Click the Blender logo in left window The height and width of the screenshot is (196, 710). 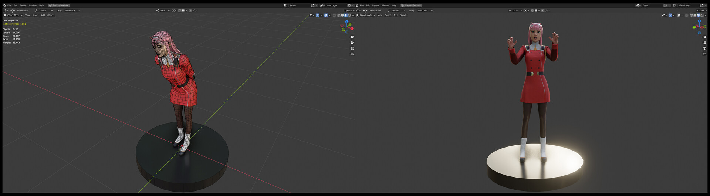point(4,6)
